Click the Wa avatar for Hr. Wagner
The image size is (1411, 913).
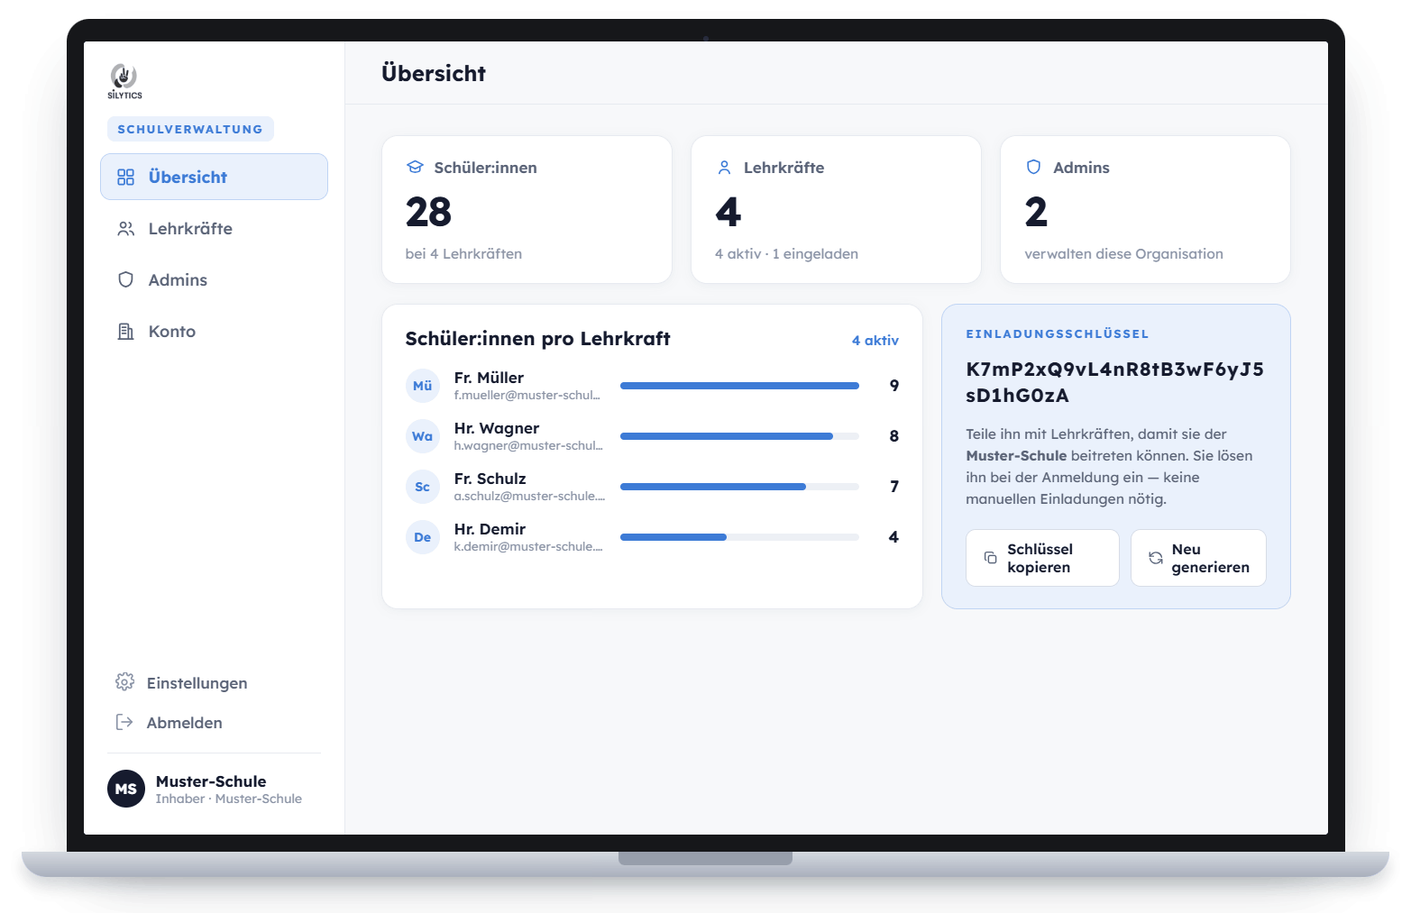click(x=423, y=436)
